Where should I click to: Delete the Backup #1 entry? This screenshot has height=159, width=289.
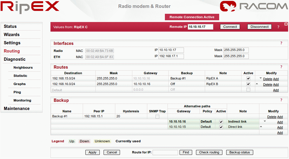click(272, 117)
